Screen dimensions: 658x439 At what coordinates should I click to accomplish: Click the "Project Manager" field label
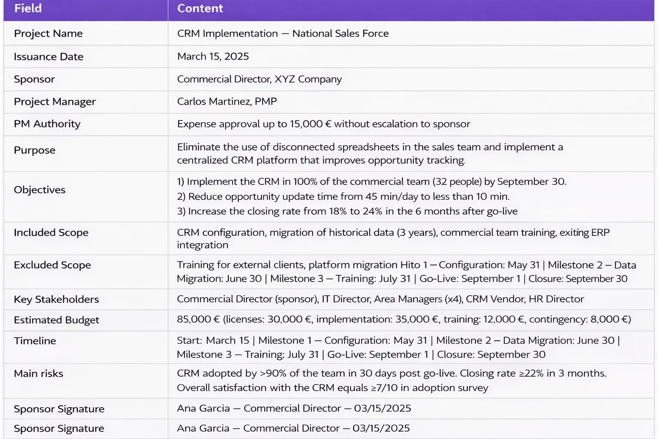(55, 102)
